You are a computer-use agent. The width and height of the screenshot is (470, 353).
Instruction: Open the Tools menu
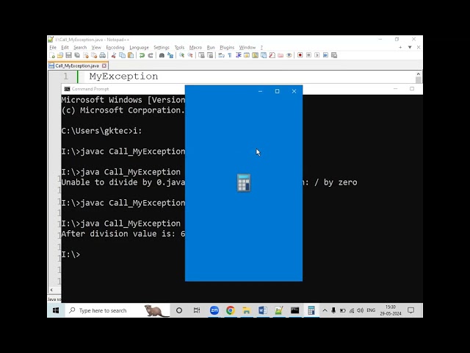pos(179,47)
